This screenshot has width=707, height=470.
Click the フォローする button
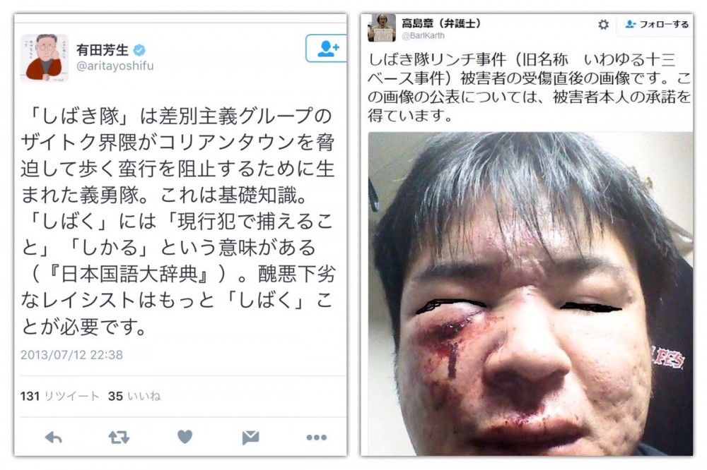click(657, 24)
